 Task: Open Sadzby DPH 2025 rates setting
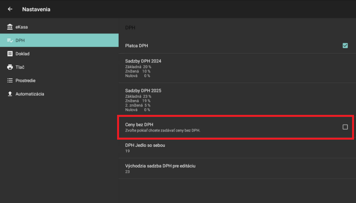(x=143, y=90)
